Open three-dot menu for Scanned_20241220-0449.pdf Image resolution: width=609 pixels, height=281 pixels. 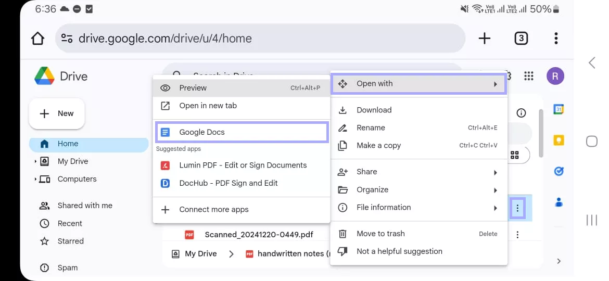pos(517,234)
